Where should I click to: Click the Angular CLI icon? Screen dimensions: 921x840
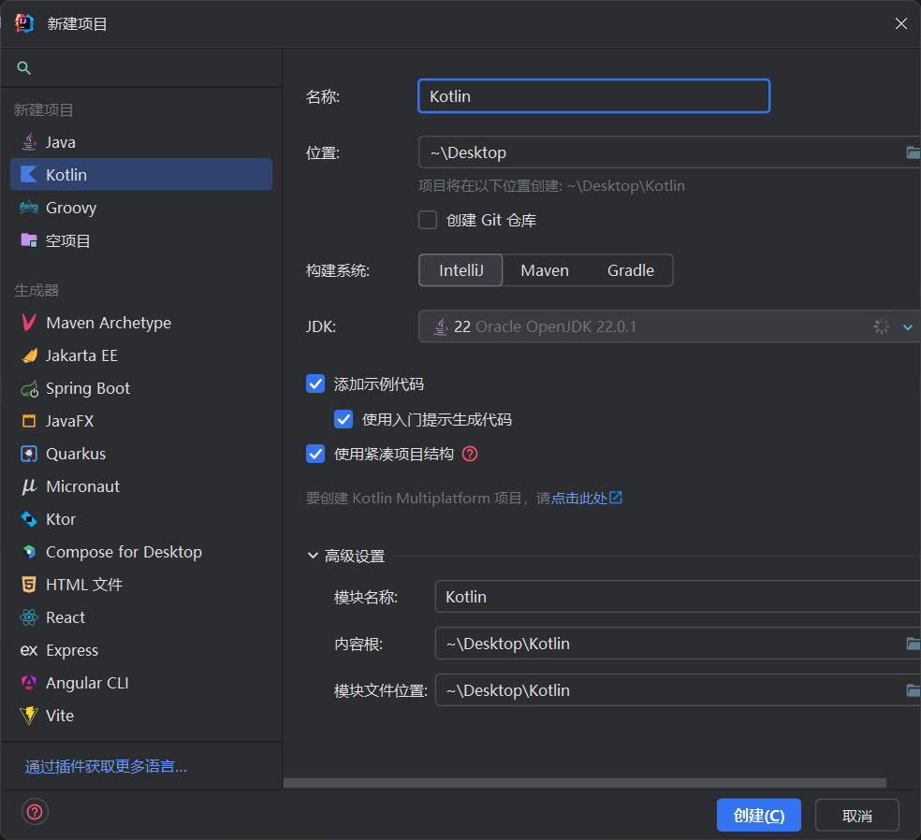click(29, 683)
